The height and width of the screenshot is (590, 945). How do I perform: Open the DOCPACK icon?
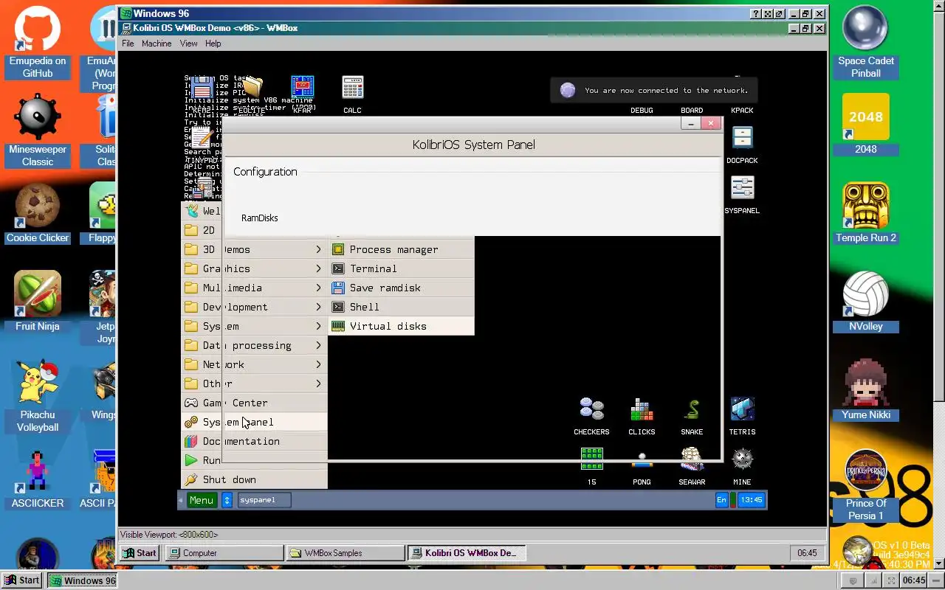pyautogui.click(x=742, y=144)
